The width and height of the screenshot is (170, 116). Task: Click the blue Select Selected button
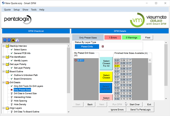pos(106,88)
